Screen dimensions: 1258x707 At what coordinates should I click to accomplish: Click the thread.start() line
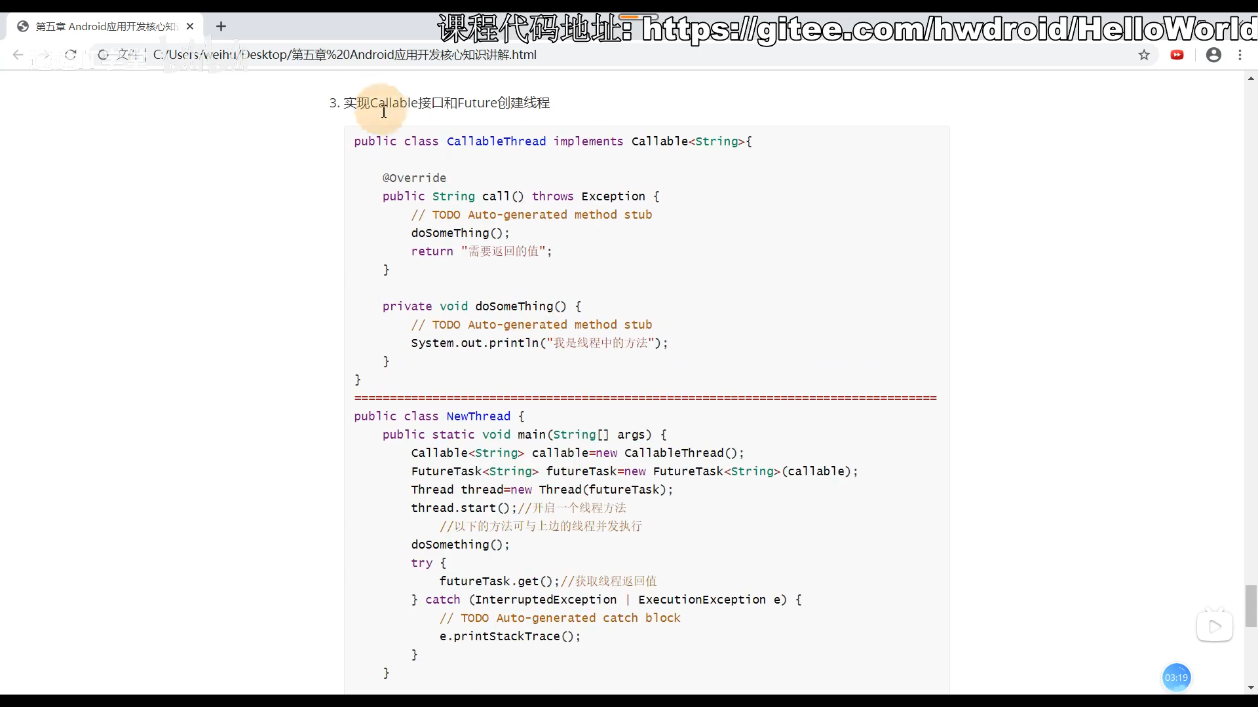pyautogui.click(x=518, y=508)
